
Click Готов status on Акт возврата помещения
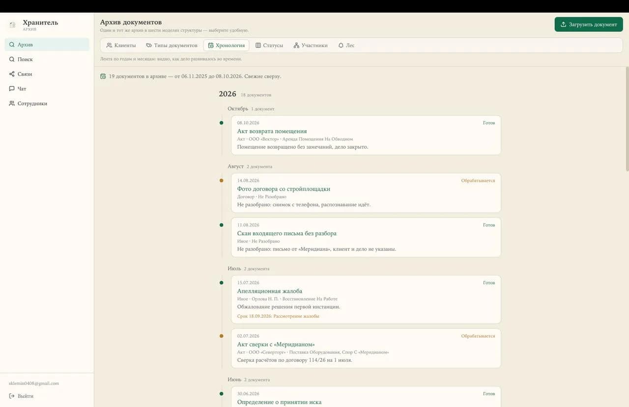pyautogui.click(x=489, y=123)
